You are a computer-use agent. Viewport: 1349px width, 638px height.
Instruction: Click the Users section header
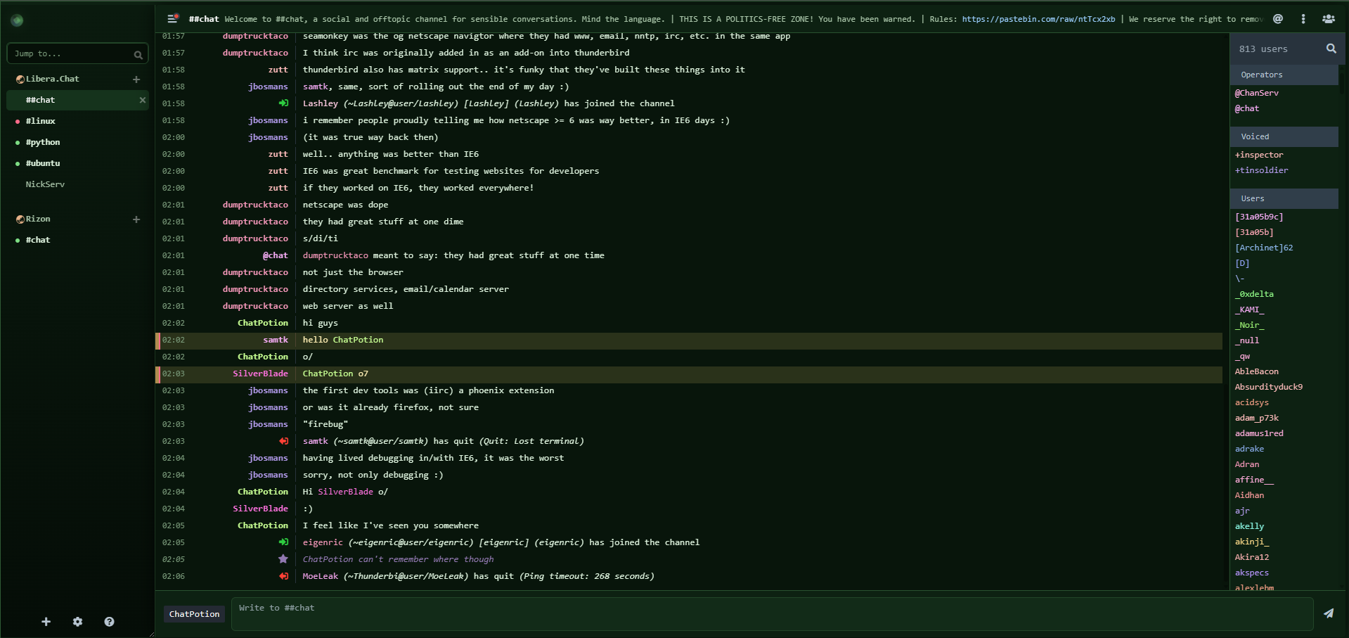coord(1284,198)
